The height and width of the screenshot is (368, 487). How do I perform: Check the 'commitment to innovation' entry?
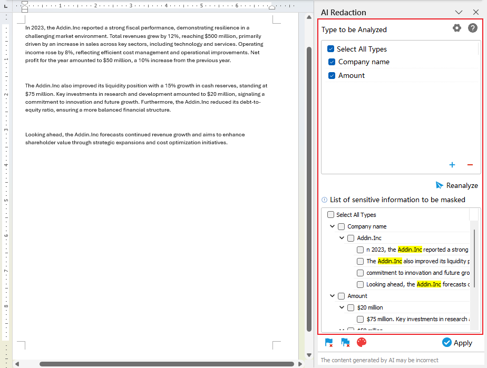[360, 273]
